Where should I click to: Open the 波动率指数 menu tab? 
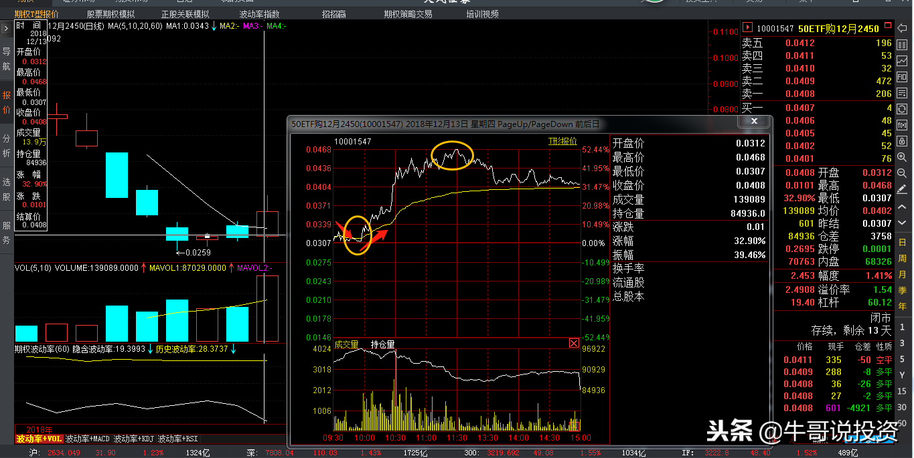(259, 14)
